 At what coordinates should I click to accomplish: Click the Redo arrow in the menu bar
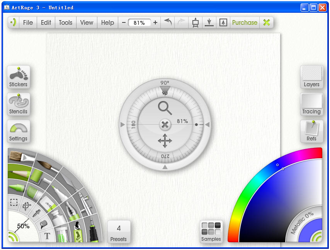coord(181,22)
